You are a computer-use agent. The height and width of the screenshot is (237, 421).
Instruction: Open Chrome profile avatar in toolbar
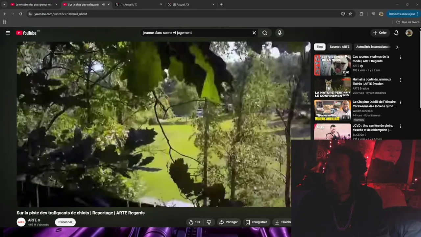(x=381, y=14)
